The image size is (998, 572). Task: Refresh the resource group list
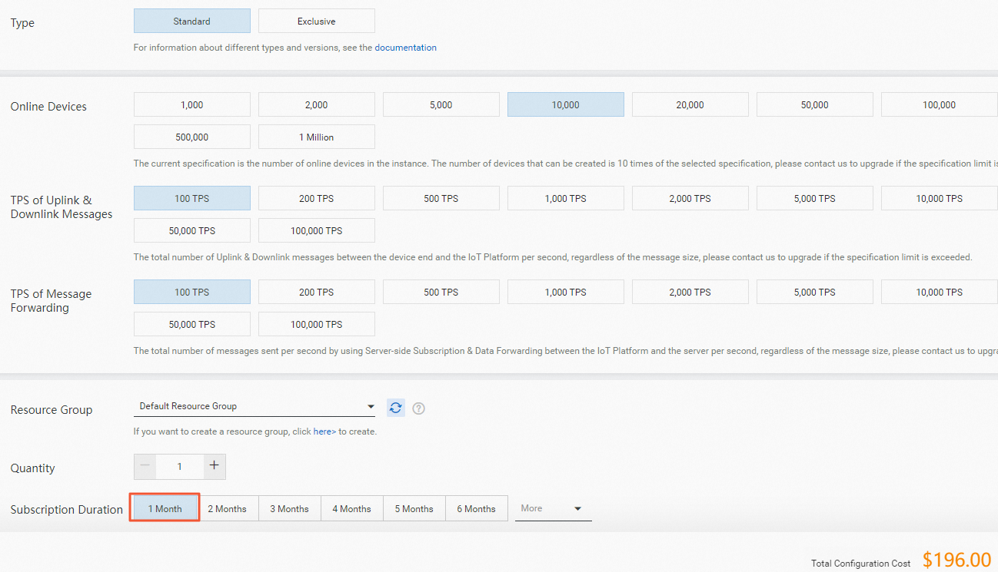(x=395, y=408)
